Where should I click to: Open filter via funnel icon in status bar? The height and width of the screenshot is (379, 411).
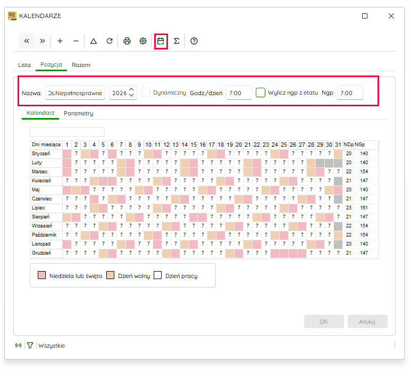pos(30,345)
